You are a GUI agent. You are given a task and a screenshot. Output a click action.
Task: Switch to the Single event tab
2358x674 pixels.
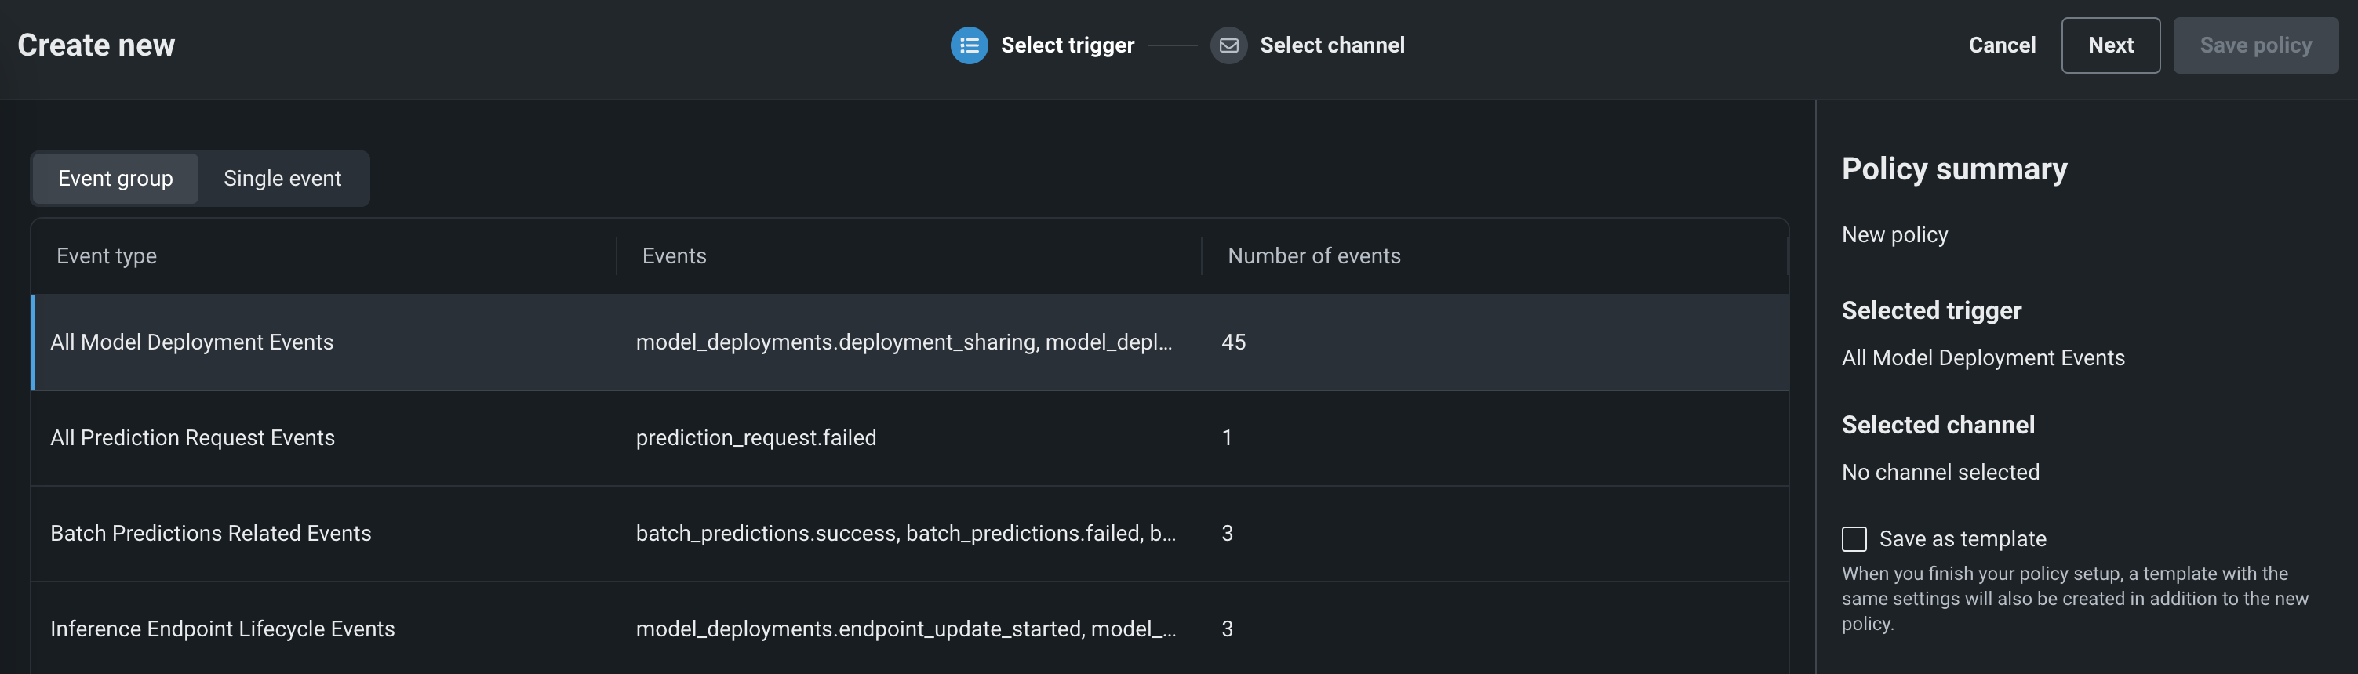tap(282, 179)
